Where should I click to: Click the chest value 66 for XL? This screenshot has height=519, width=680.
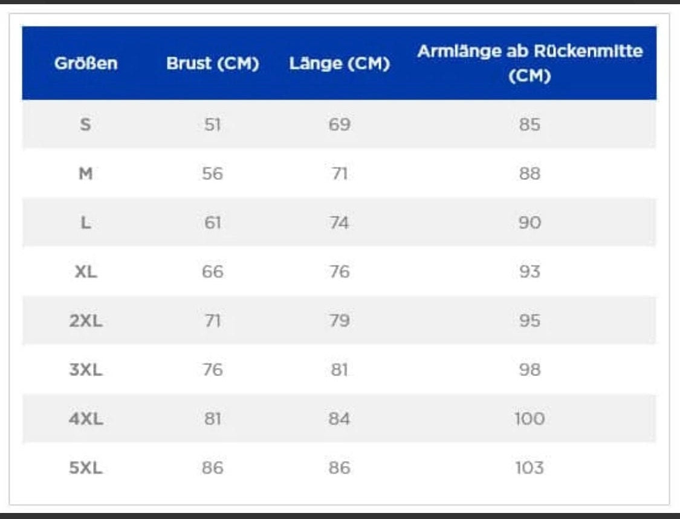tap(213, 272)
